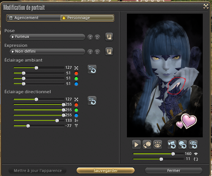This screenshot has height=176, width=212.
Task: Select next expression with right arrow
Action: click(x=97, y=52)
